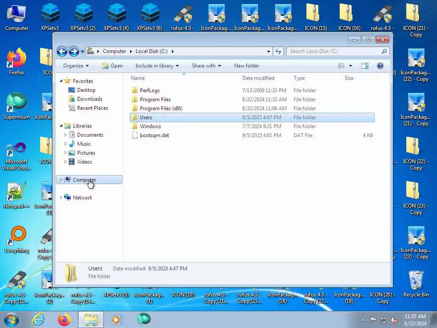This screenshot has width=437, height=328.
Task: Launch Firefox from the taskbar
Action: click(64, 319)
